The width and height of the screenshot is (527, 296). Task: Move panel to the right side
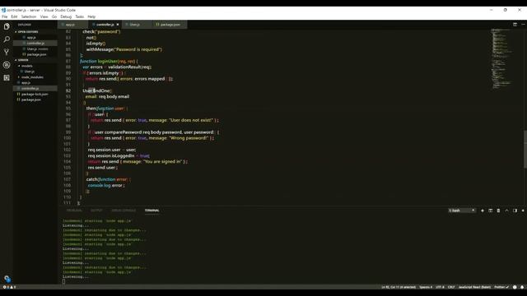click(x=515, y=210)
